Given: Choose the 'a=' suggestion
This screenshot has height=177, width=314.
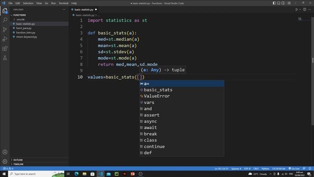Looking at the screenshot, I should [x=182, y=84].
